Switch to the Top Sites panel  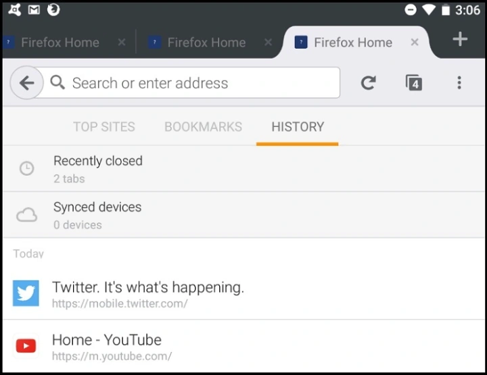click(103, 127)
